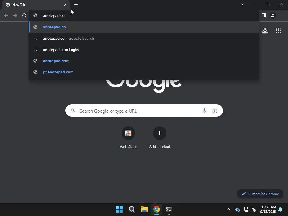Show hidden system tray icons chevron
The width and height of the screenshot is (288, 216).
[x=229, y=209]
